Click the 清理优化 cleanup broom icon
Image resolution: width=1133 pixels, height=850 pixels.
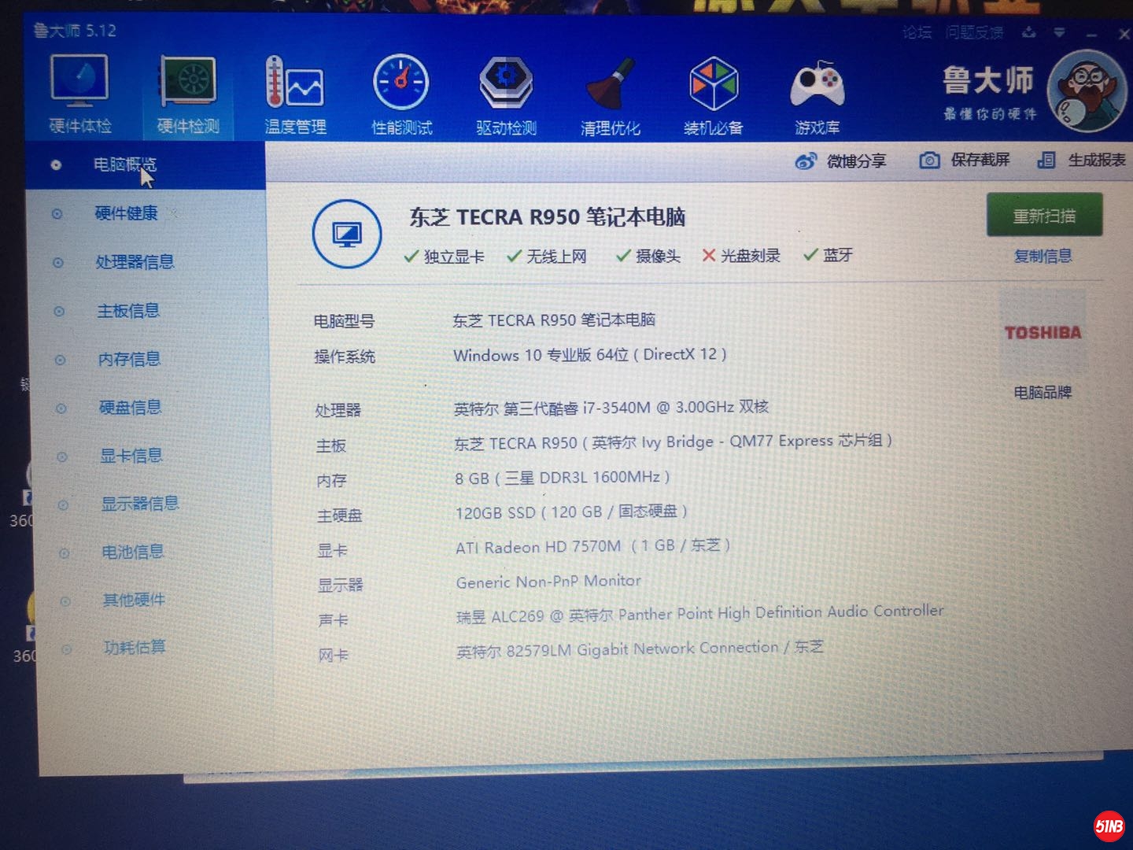(610, 85)
